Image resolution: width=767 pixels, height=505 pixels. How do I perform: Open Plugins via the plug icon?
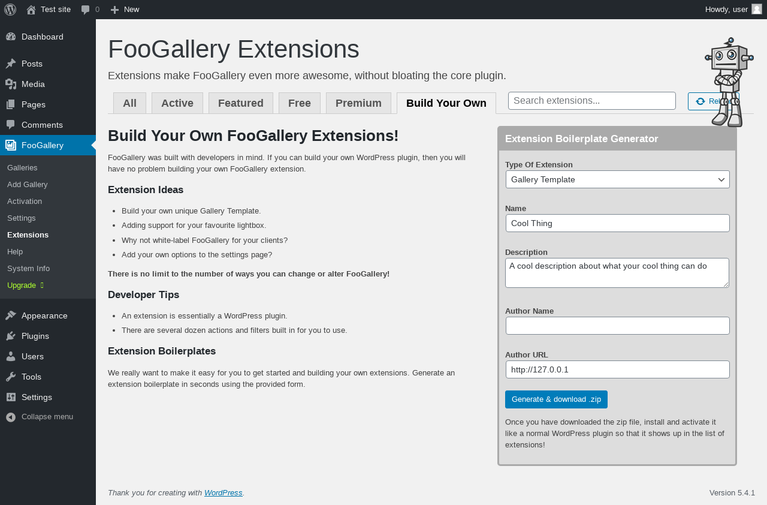coord(11,336)
